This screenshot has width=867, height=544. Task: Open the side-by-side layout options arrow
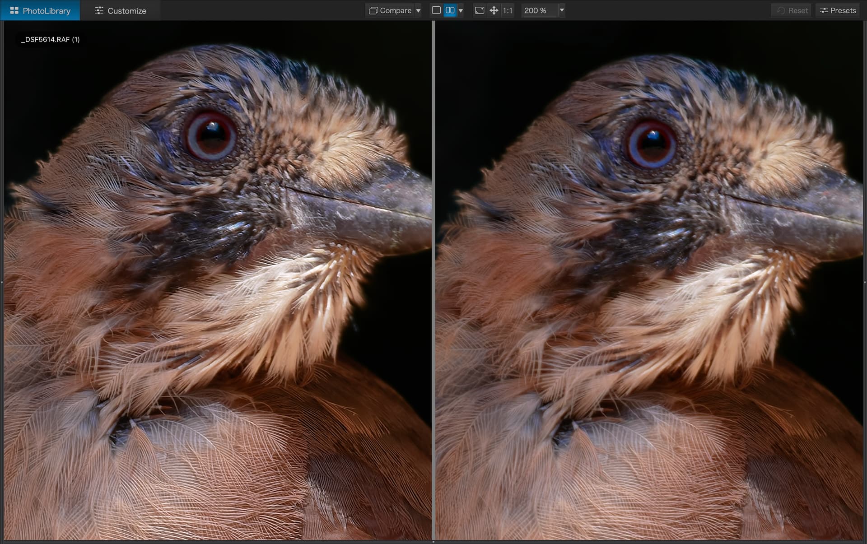461,10
